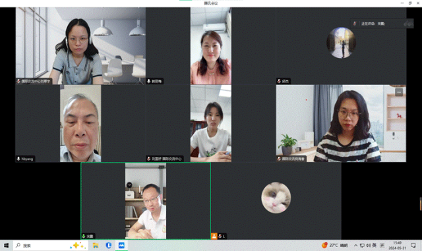Screen dimensions: 422x251
Task: Open the Windows Start menu
Action: [x=6, y=245]
